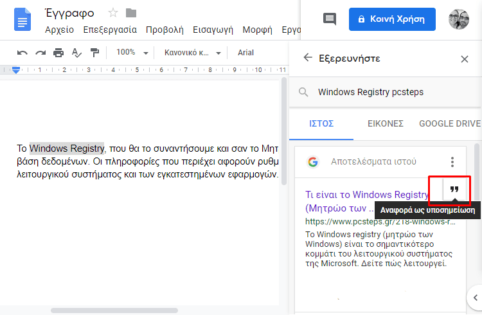Open the user account avatar

click(459, 19)
